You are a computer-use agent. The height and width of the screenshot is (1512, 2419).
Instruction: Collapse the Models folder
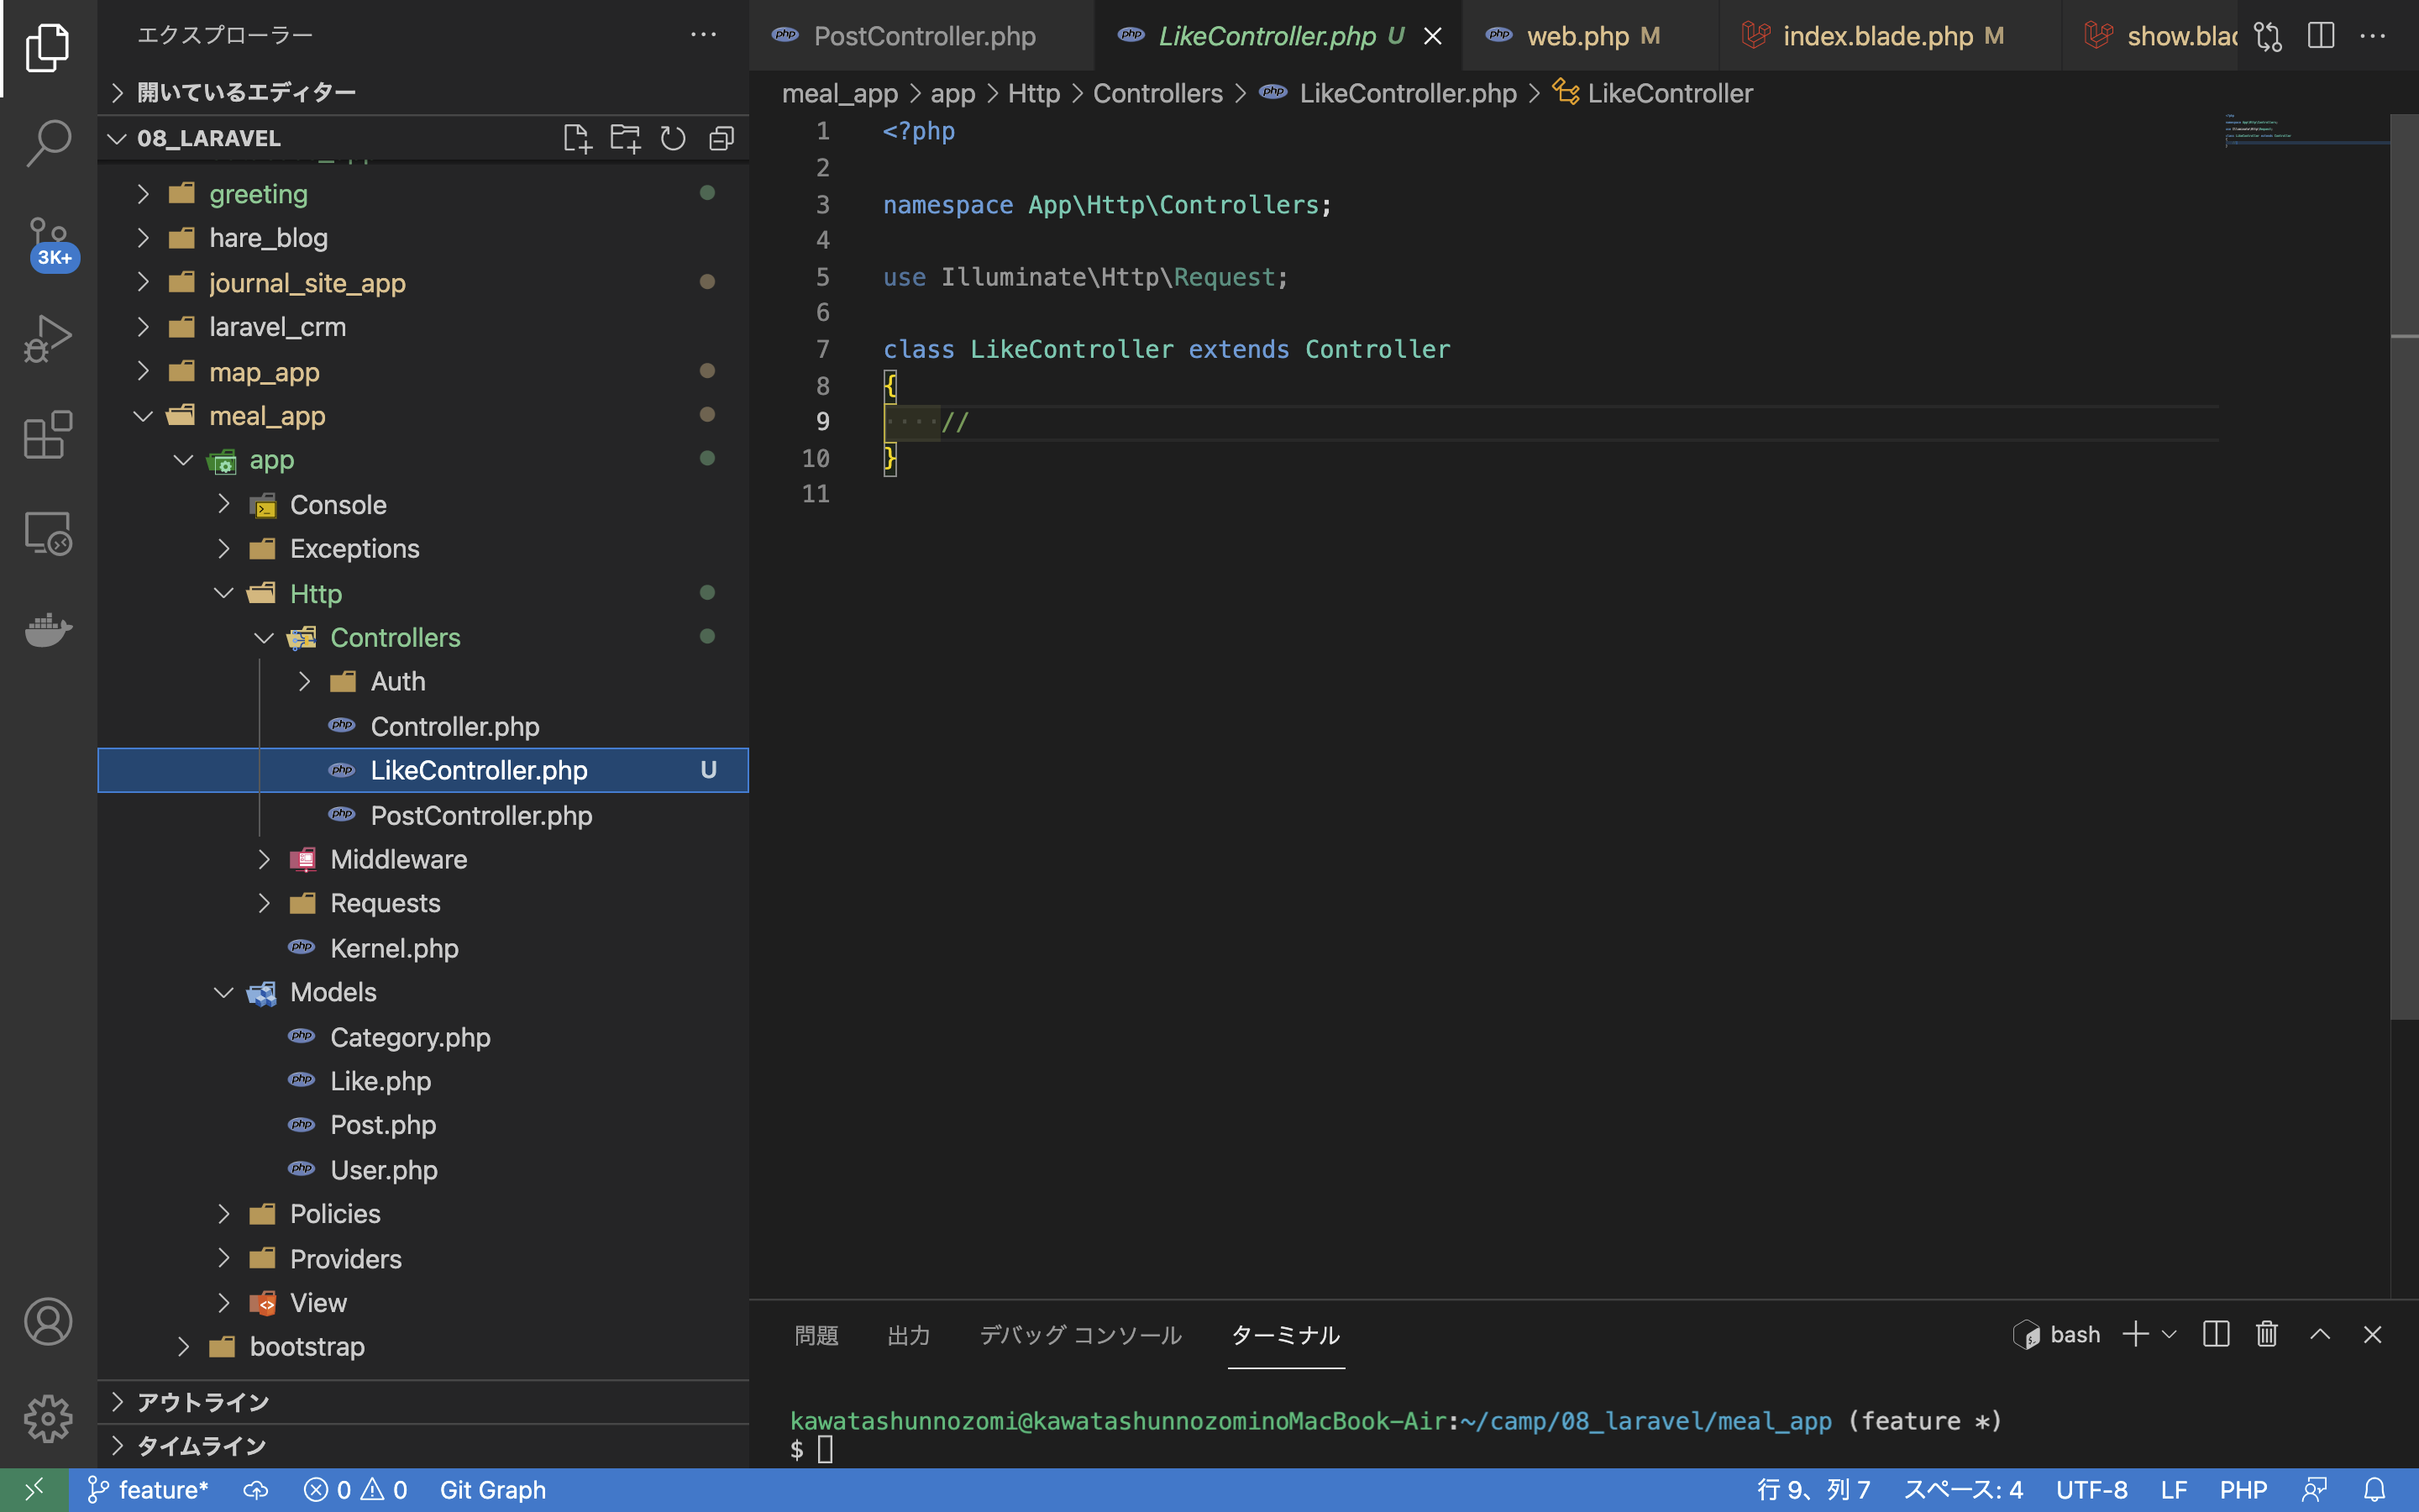click(224, 992)
